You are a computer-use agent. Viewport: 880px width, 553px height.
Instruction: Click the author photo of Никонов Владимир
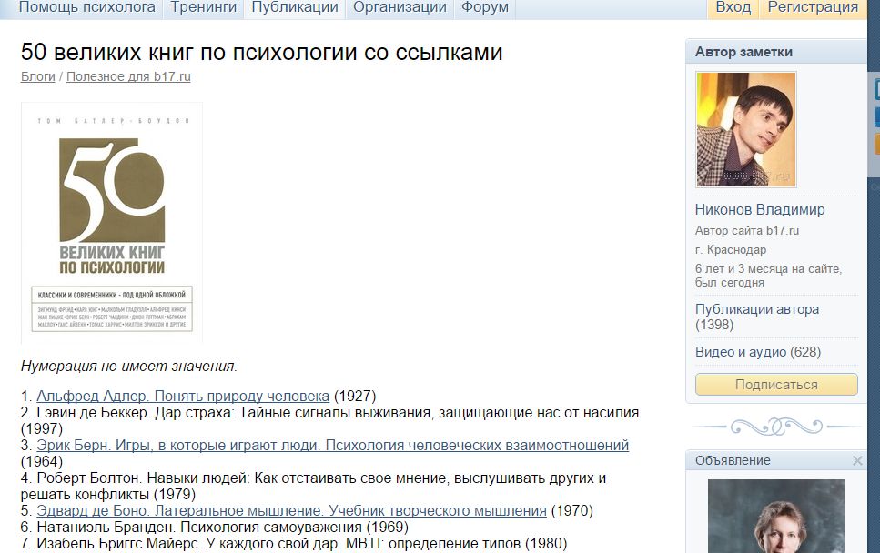click(x=746, y=129)
